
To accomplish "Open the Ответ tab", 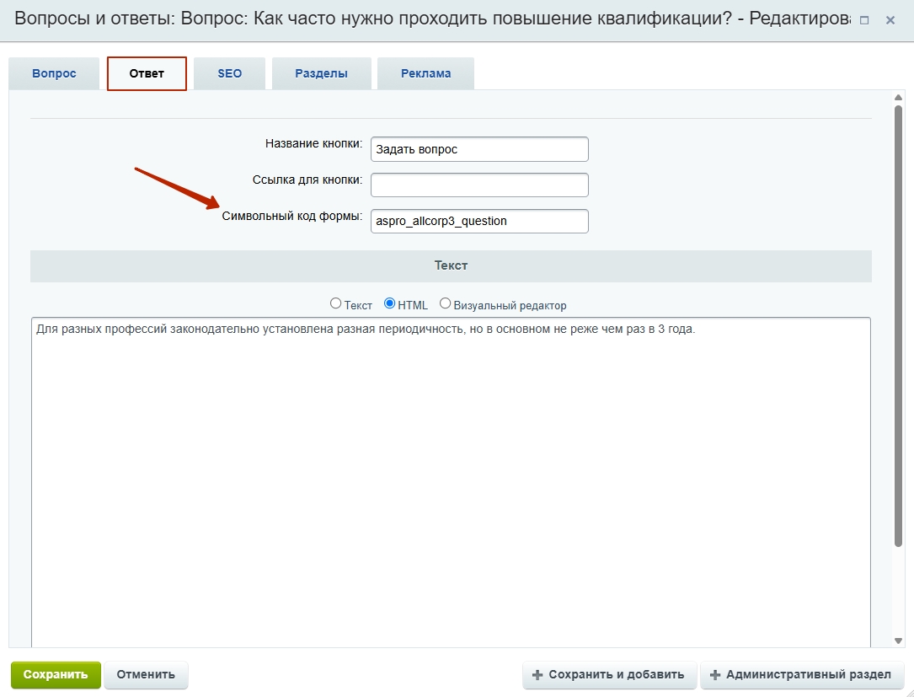I will [x=147, y=73].
